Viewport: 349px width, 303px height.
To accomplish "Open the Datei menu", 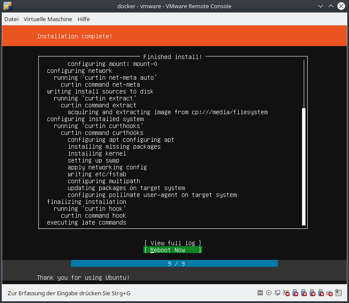I will click(x=12, y=19).
